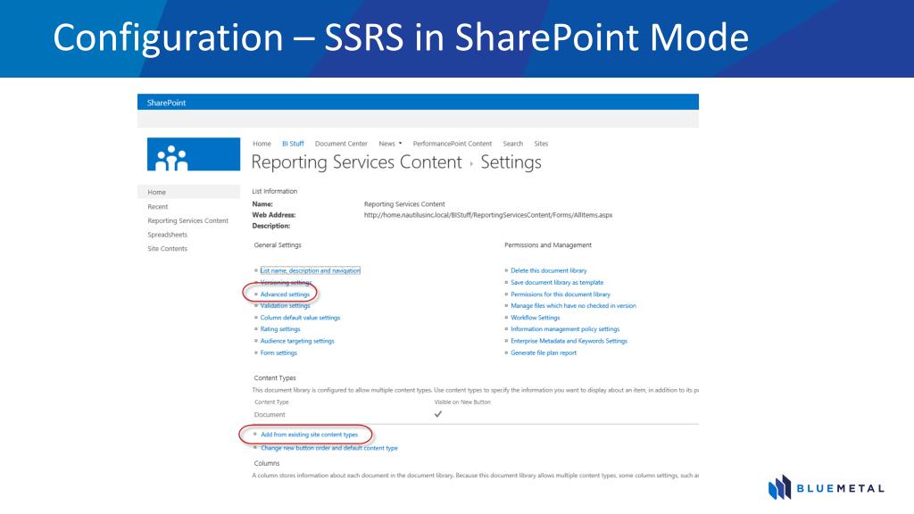Click Save document library as template

(x=557, y=282)
